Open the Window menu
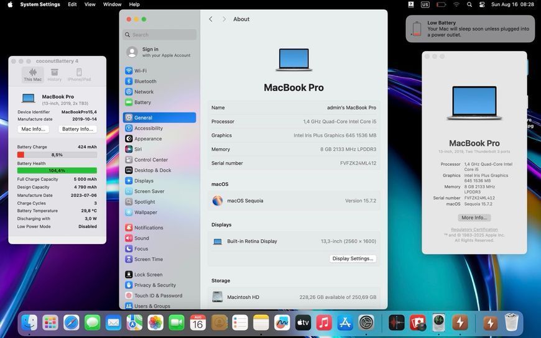Image resolution: width=541 pixels, height=338 pixels. pyautogui.click(x=112, y=4)
